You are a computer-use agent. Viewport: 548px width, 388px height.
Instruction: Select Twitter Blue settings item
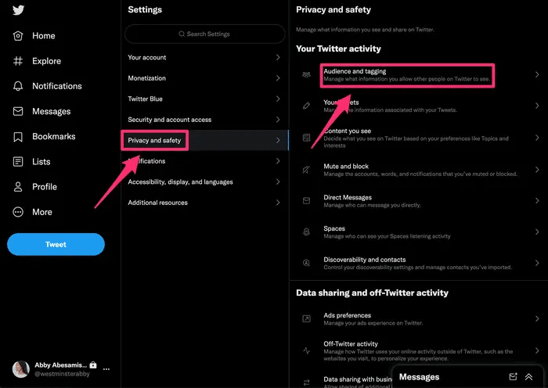click(205, 99)
